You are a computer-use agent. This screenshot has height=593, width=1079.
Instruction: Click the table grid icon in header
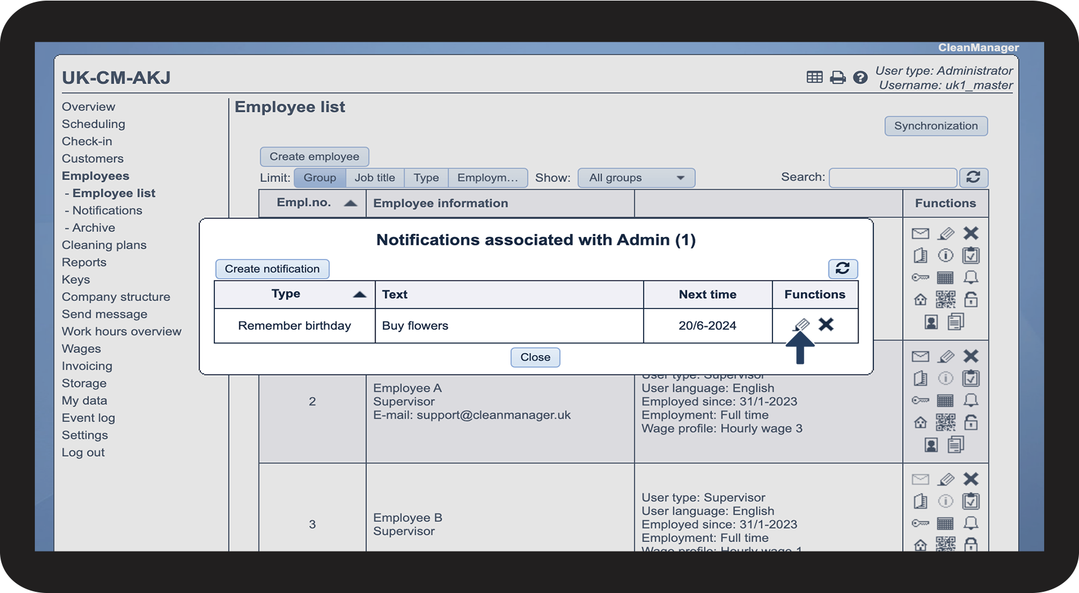pos(815,78)
